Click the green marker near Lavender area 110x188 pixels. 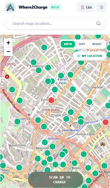[89, 102]
